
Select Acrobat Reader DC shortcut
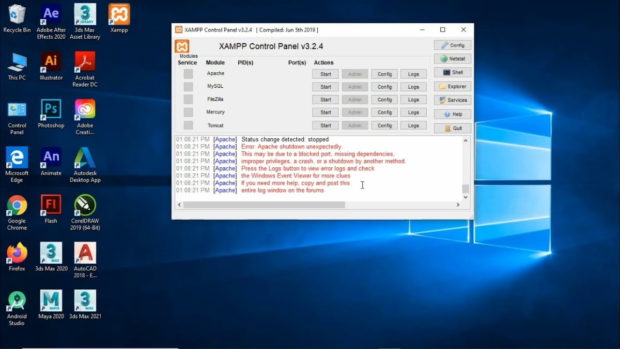[85, 70]
